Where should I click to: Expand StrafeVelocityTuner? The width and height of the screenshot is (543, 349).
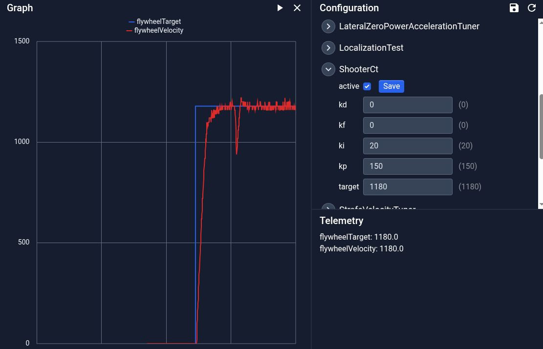328,209
